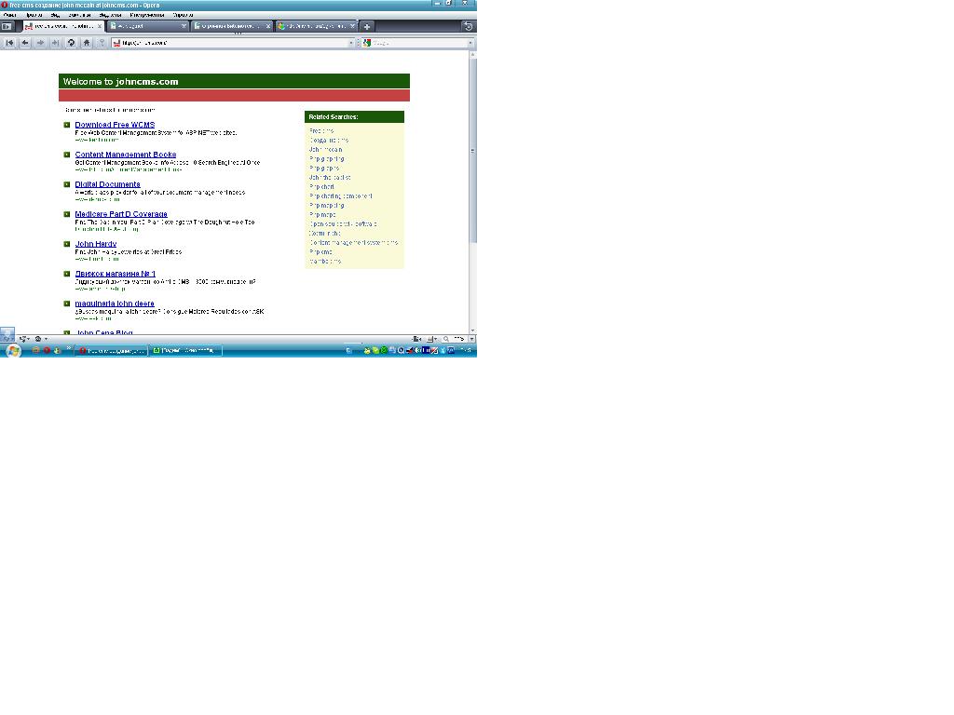
Task: Go to the Opera home page
Action: (x=87, y=43)
